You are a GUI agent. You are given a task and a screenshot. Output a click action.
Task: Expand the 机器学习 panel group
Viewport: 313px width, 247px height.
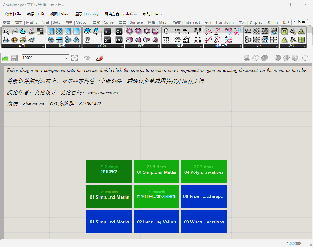point(240,46)
